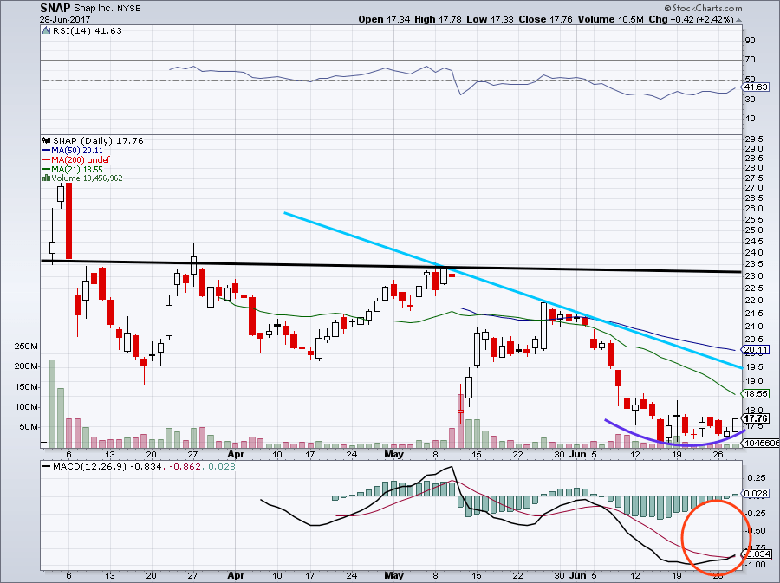This screenshot has width=780, height=583.
Task: Click the SNAP ticker symbol in the header
Action: pyautogui.click(x=56, y=9)
